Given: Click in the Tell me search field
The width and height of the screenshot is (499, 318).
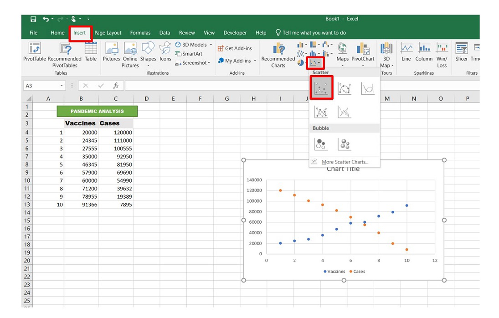Looking at the screenshot, I should point(314,33).
